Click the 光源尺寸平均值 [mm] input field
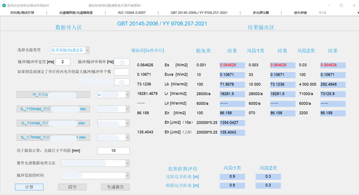The width and height of the screenshot is (359, 195). click(x=113, y=150)
